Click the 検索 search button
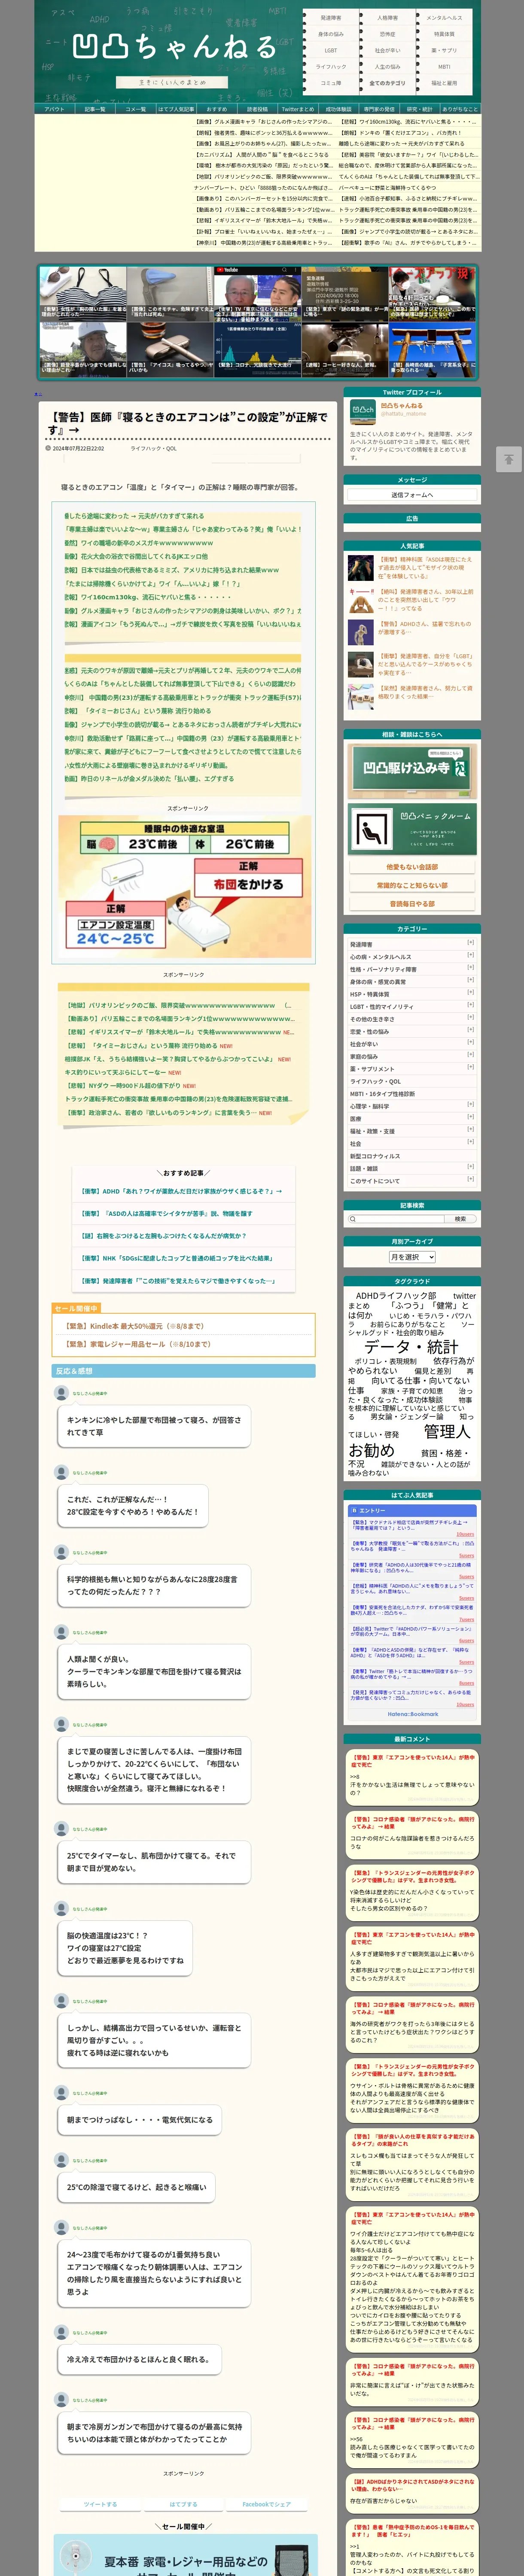The height and width of the screenshot is (2576, 524). [460, 1219]
